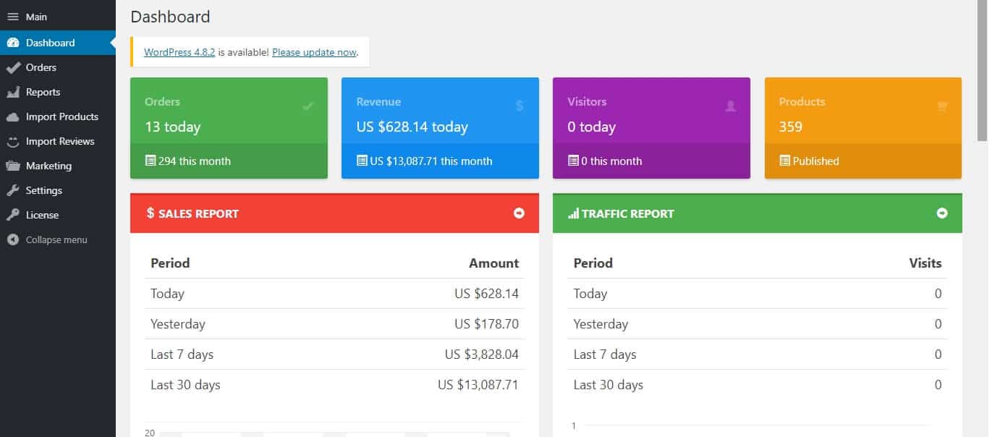1000x437 pixels.
Task: Click the Marketing folder icon
Action: point(12,166)
